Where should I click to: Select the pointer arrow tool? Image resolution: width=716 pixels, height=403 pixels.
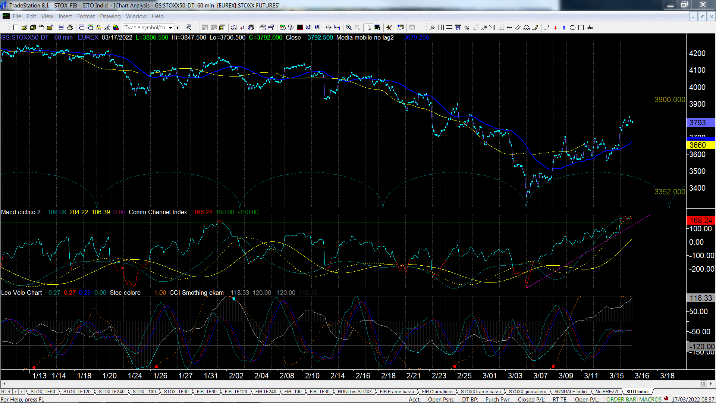(369, 28)
